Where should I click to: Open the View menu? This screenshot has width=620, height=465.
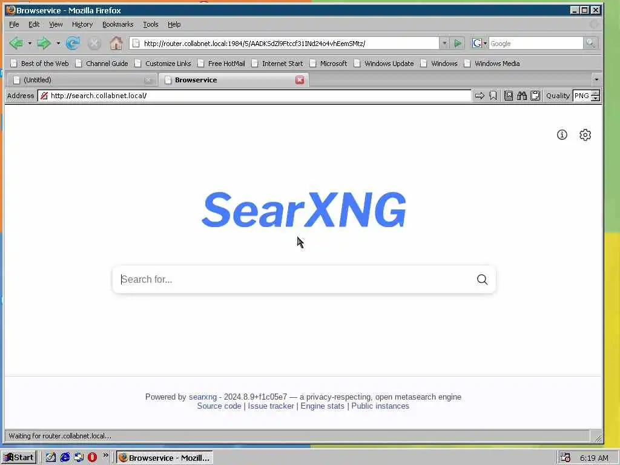pos(56,24)
